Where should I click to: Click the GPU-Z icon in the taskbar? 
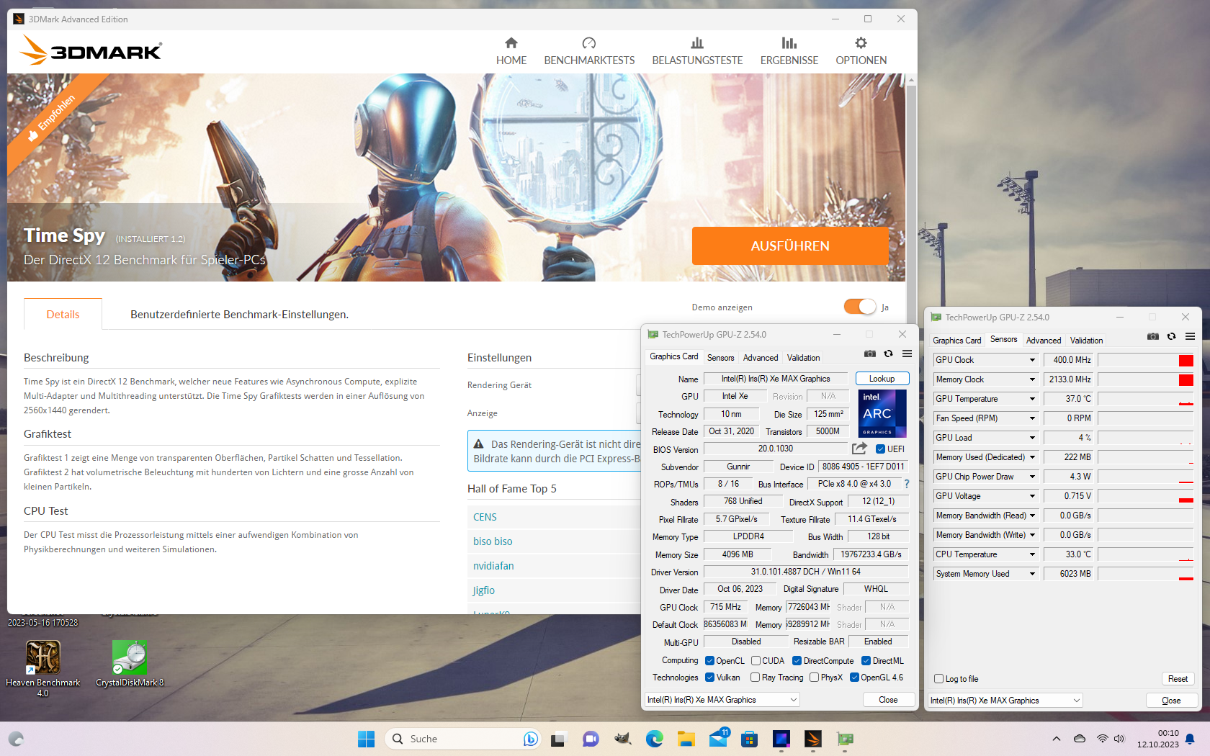coord(845,739)
